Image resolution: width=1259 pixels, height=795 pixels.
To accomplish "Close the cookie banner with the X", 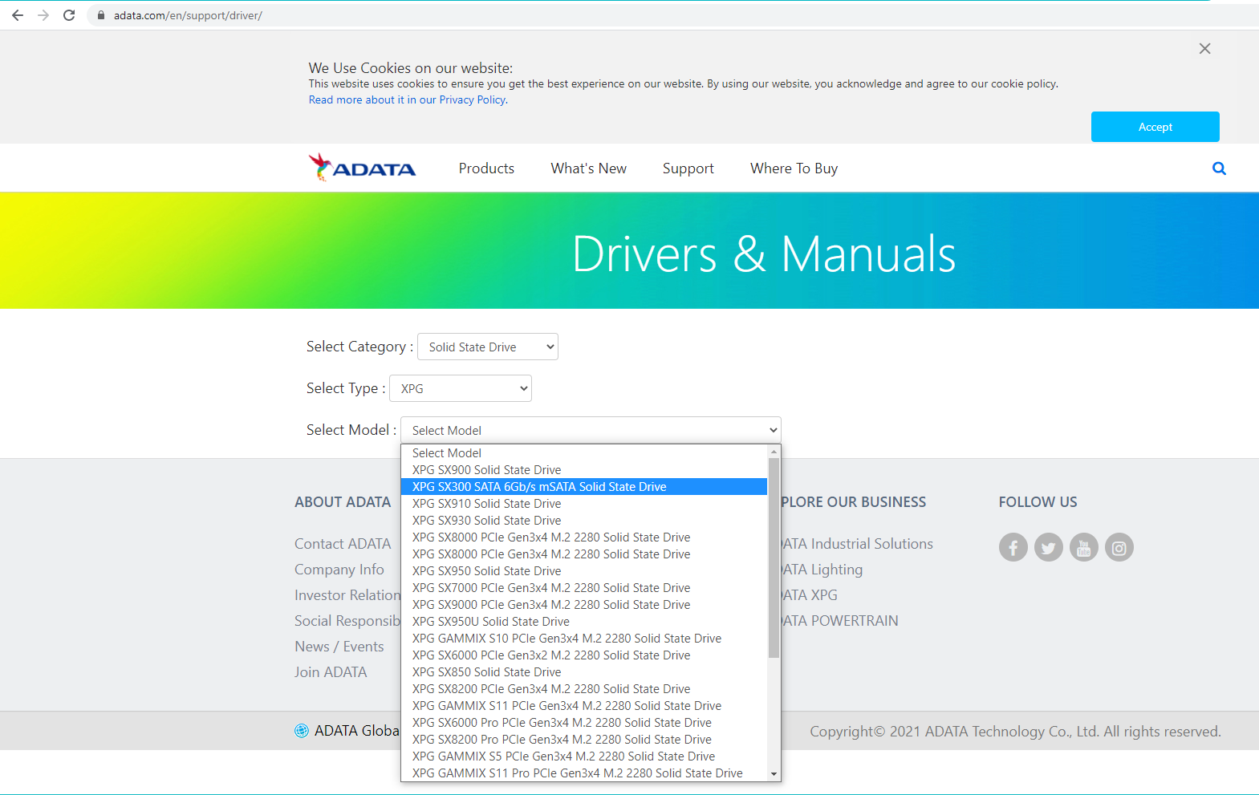I will tap(1204, 49).
